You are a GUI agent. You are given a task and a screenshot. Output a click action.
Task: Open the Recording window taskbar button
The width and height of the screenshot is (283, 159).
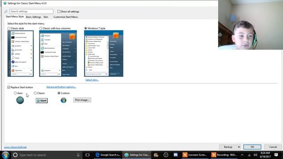[224, 155]
